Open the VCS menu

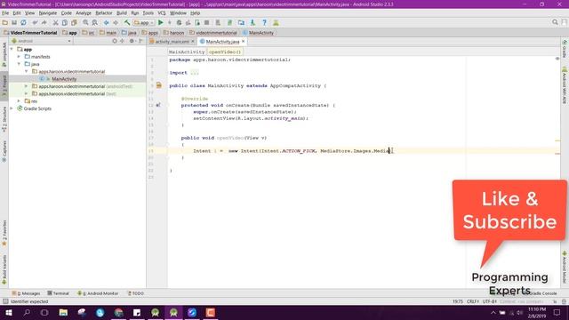point(162,13)
